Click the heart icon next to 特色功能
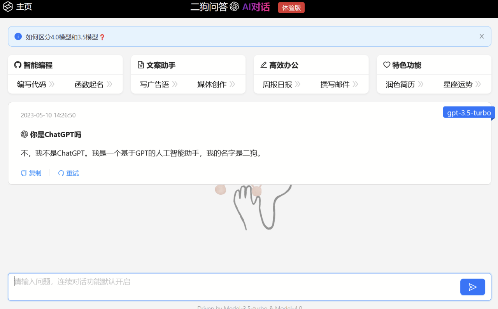The image size is (498, 309). click(x=387, y=65)
